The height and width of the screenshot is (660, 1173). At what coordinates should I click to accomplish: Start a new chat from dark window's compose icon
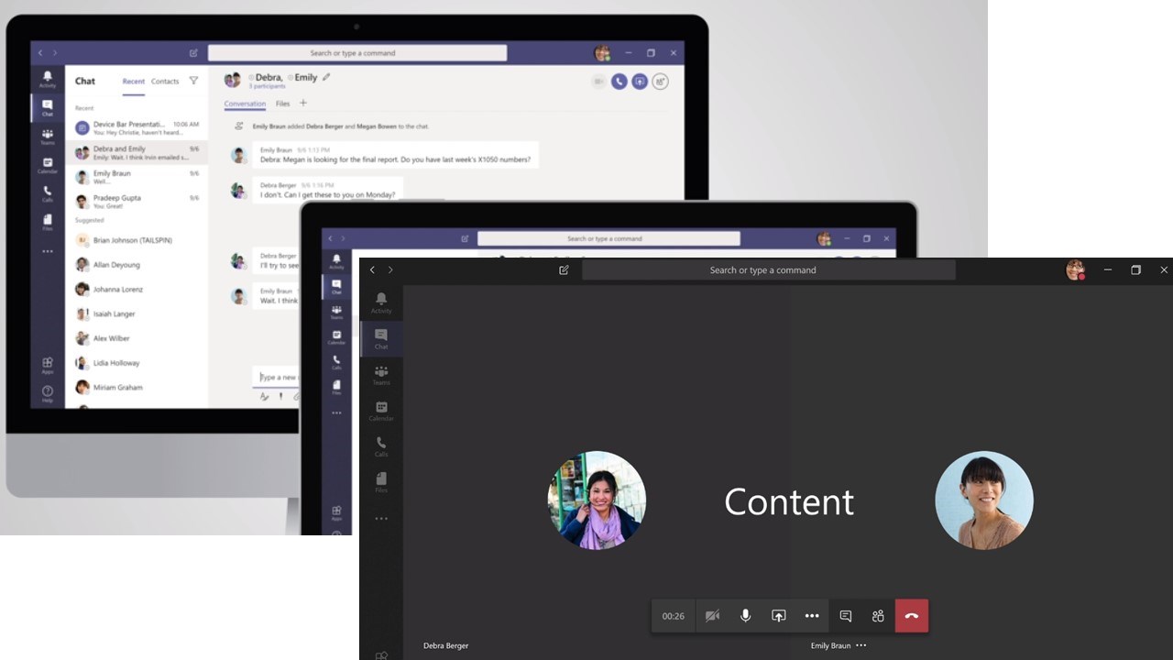(x=564, y=270)
